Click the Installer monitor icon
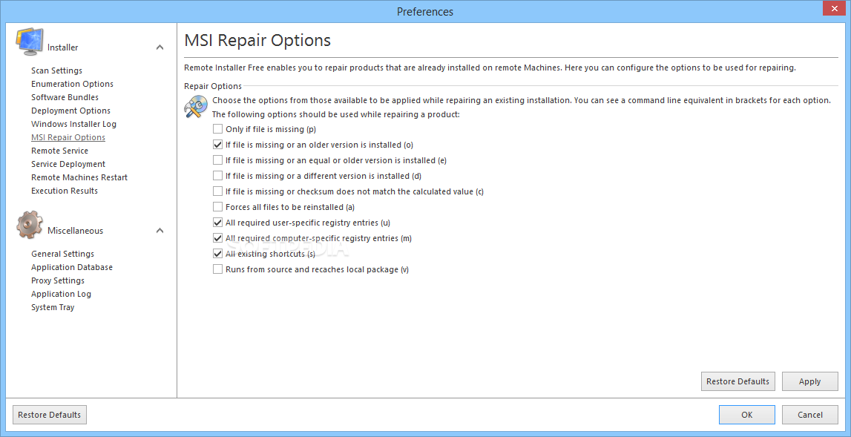This screenshot has height=437, width=851. (x=29, y=41)
